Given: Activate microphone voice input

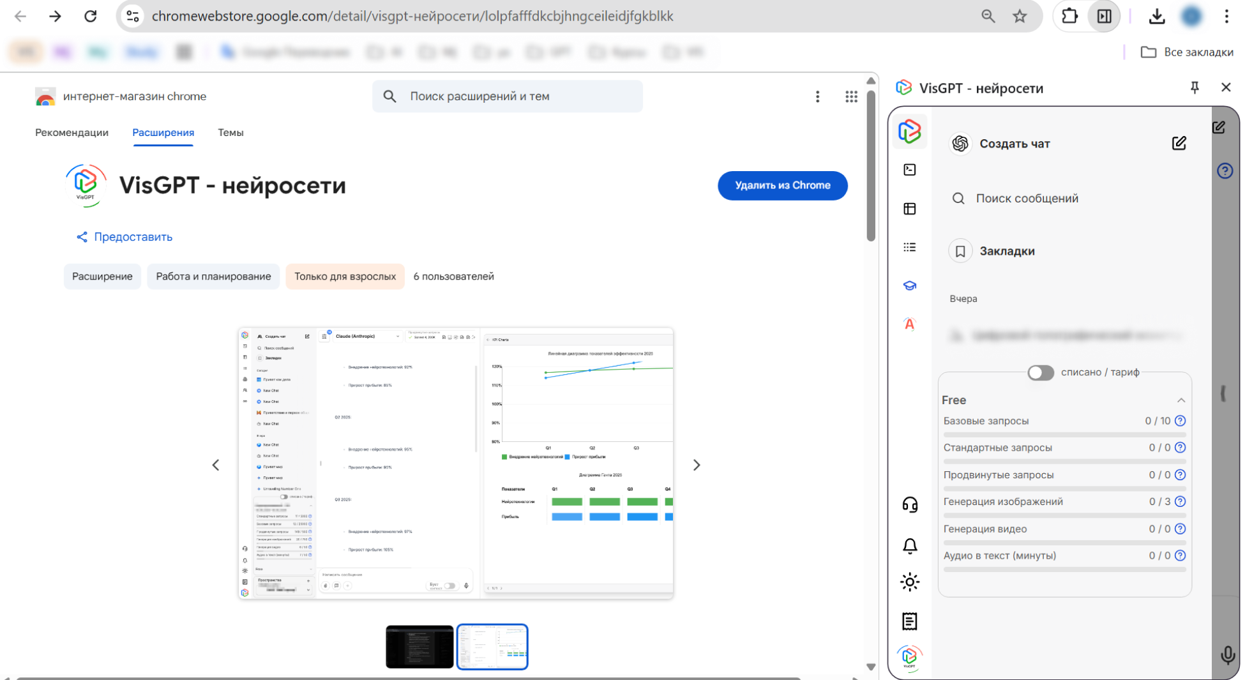Looking at the screenshot, I should pos(1227,655).
